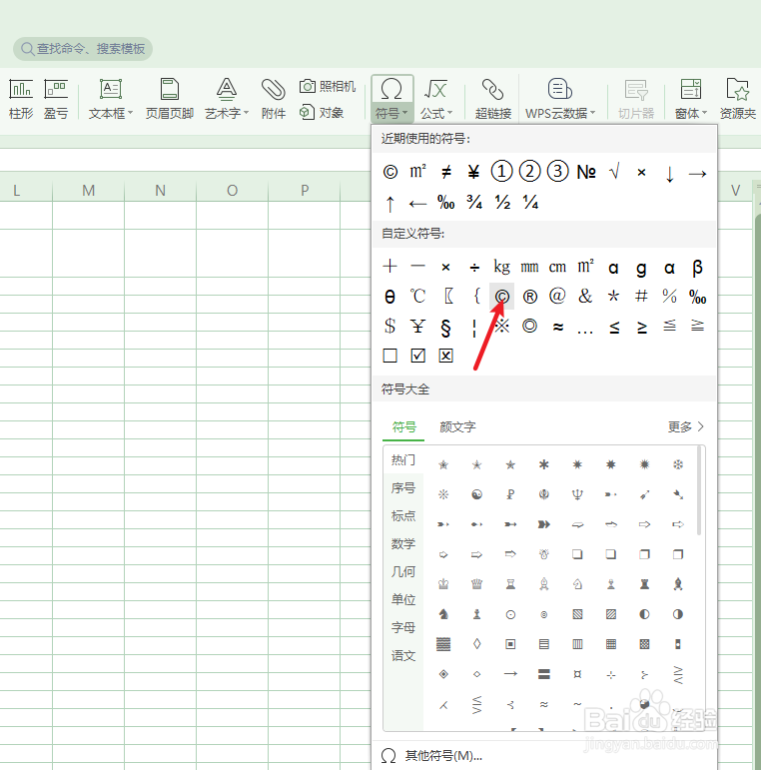761x770 pixels.
Task: Insert the circled number 2 symbol
Action: pos(529,172)
